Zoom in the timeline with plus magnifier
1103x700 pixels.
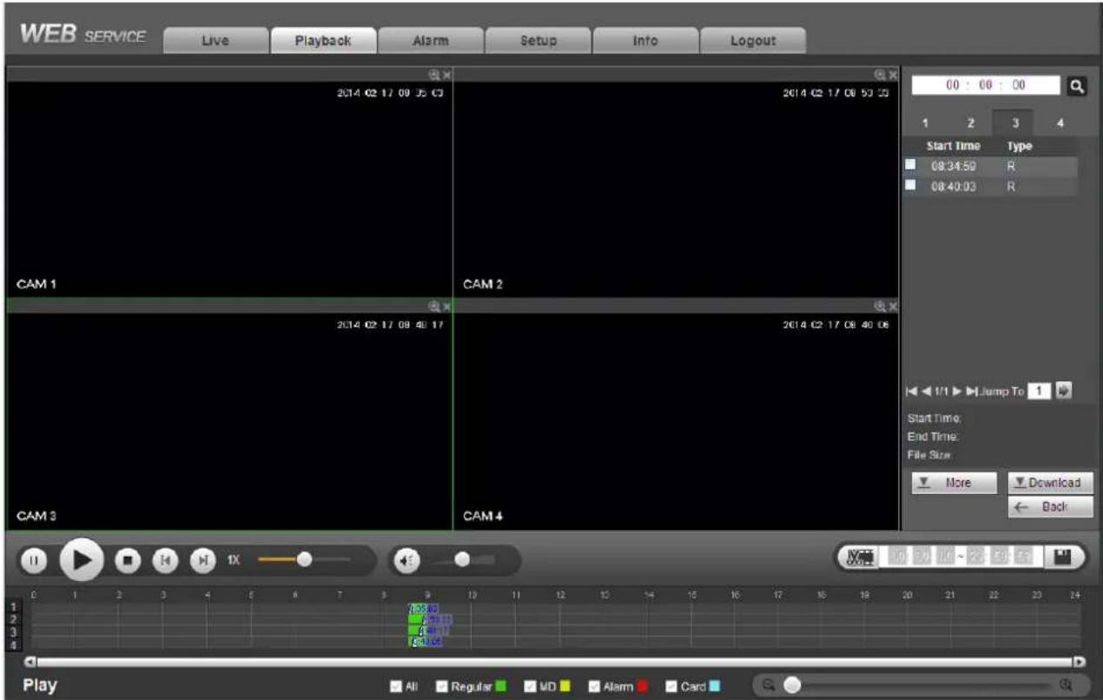pos(1065,684)
